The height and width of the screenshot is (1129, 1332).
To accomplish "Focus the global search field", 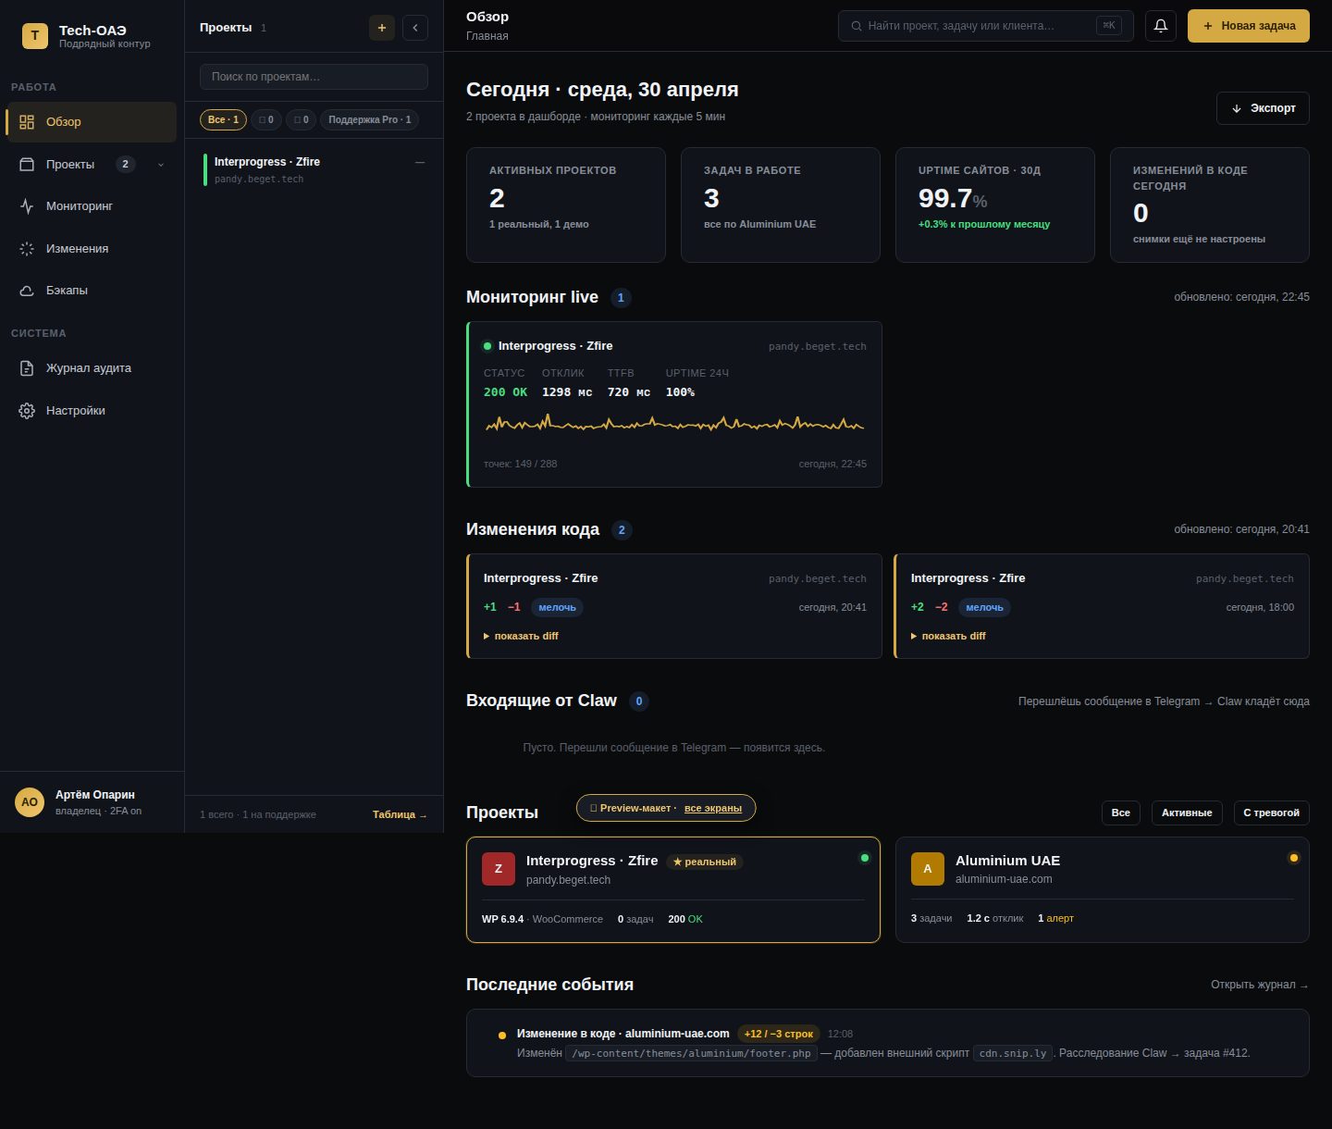I will 986,26.
